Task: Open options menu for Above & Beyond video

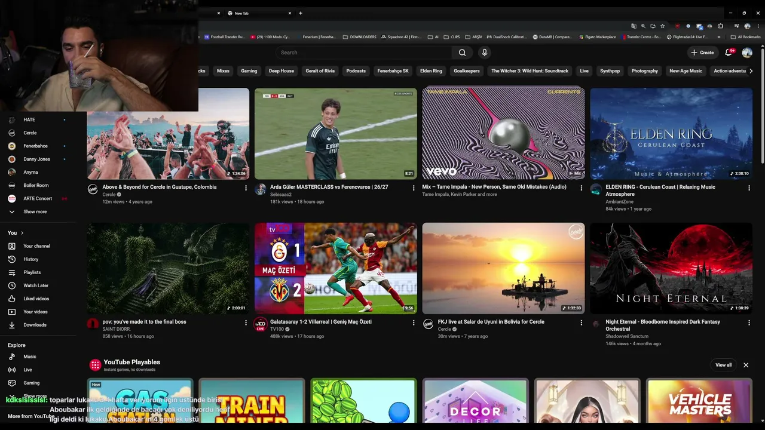Action: [246, 188]
